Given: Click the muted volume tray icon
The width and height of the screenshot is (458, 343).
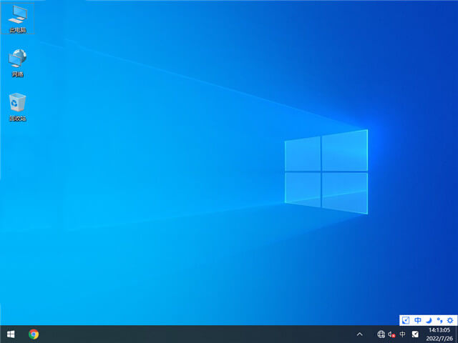Looking at the screenshot, I should [391, 334].
